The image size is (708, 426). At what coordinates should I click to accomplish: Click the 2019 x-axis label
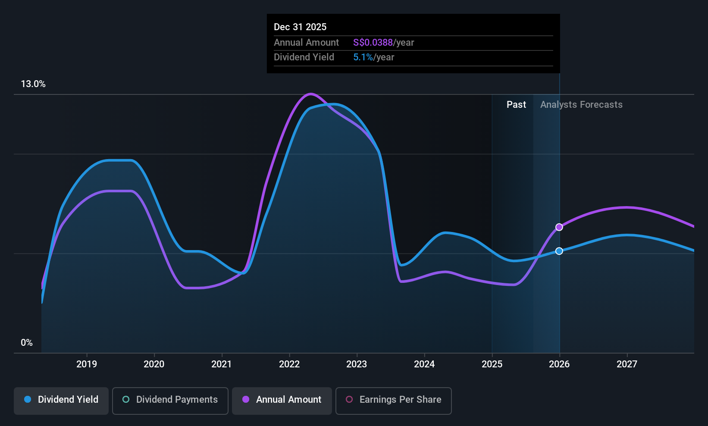click(87, 364)
